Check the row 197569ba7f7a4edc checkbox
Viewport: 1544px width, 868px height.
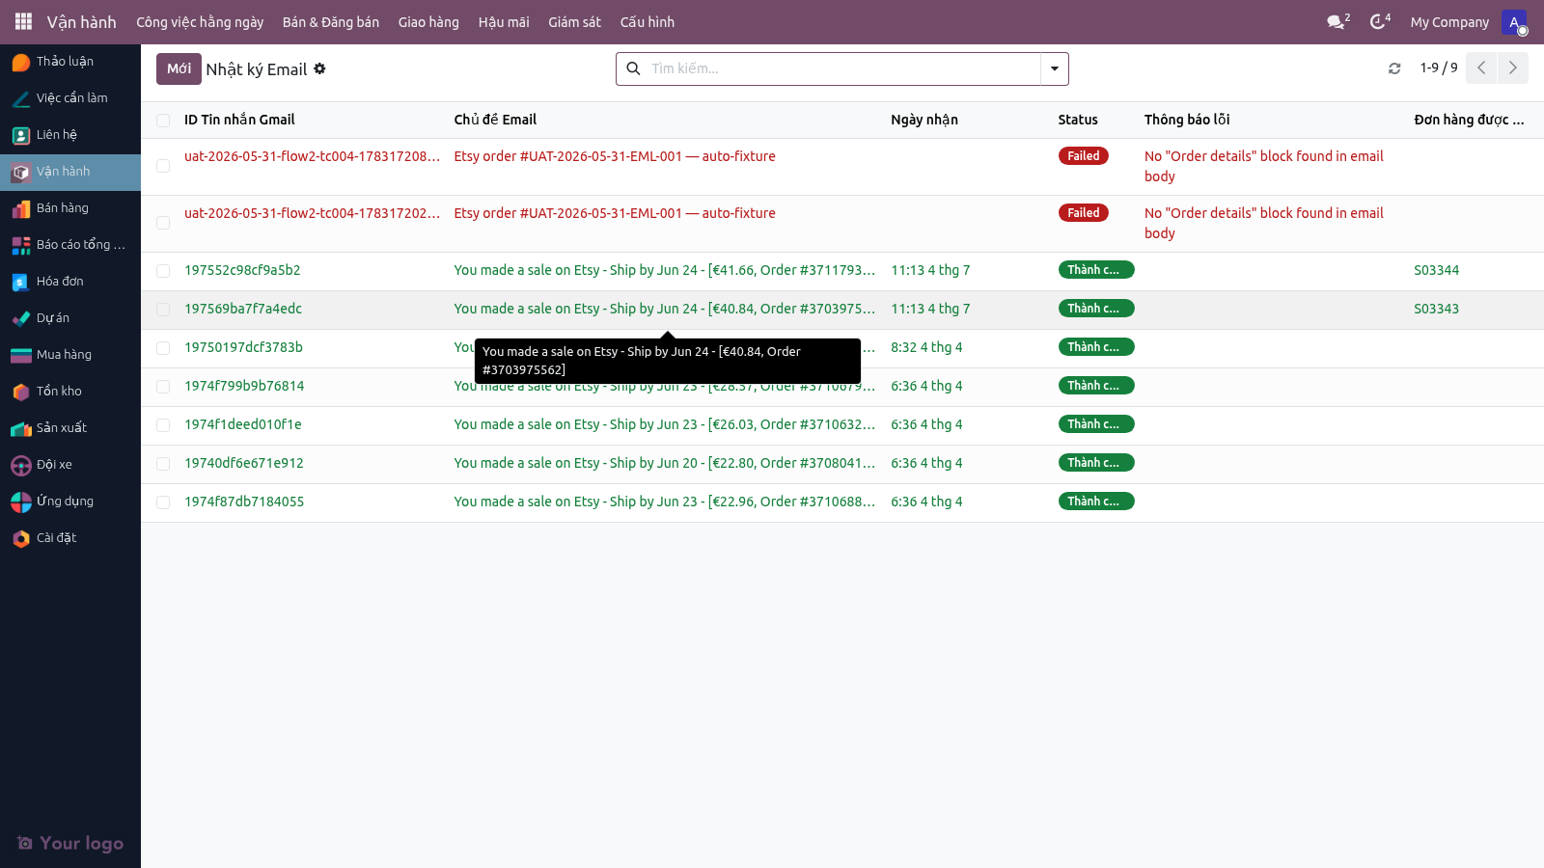point(163,310)
